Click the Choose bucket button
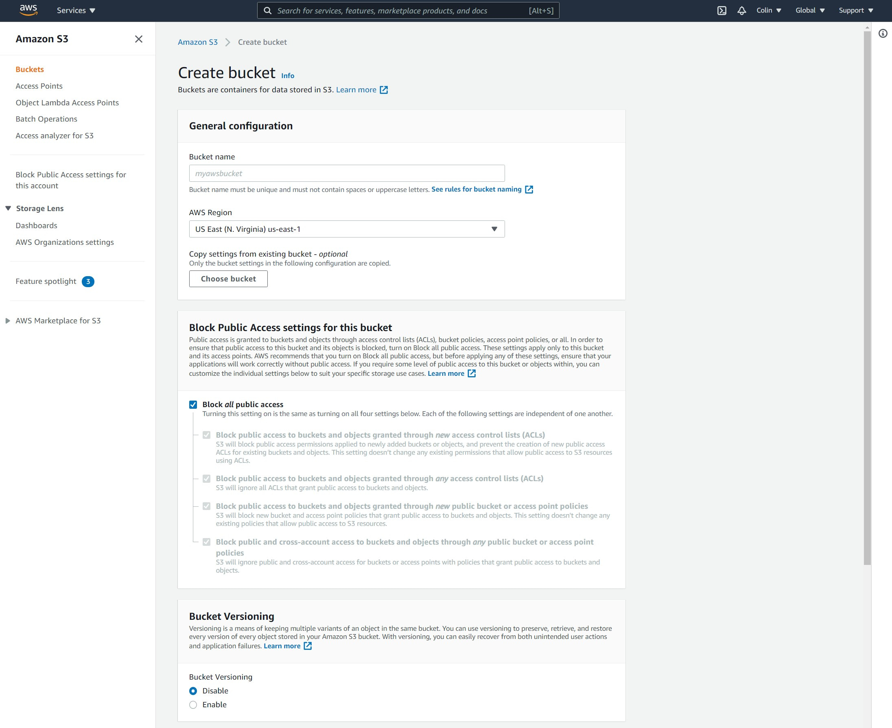The height and width of the screenshot is (728, 892). pos(228,279)
